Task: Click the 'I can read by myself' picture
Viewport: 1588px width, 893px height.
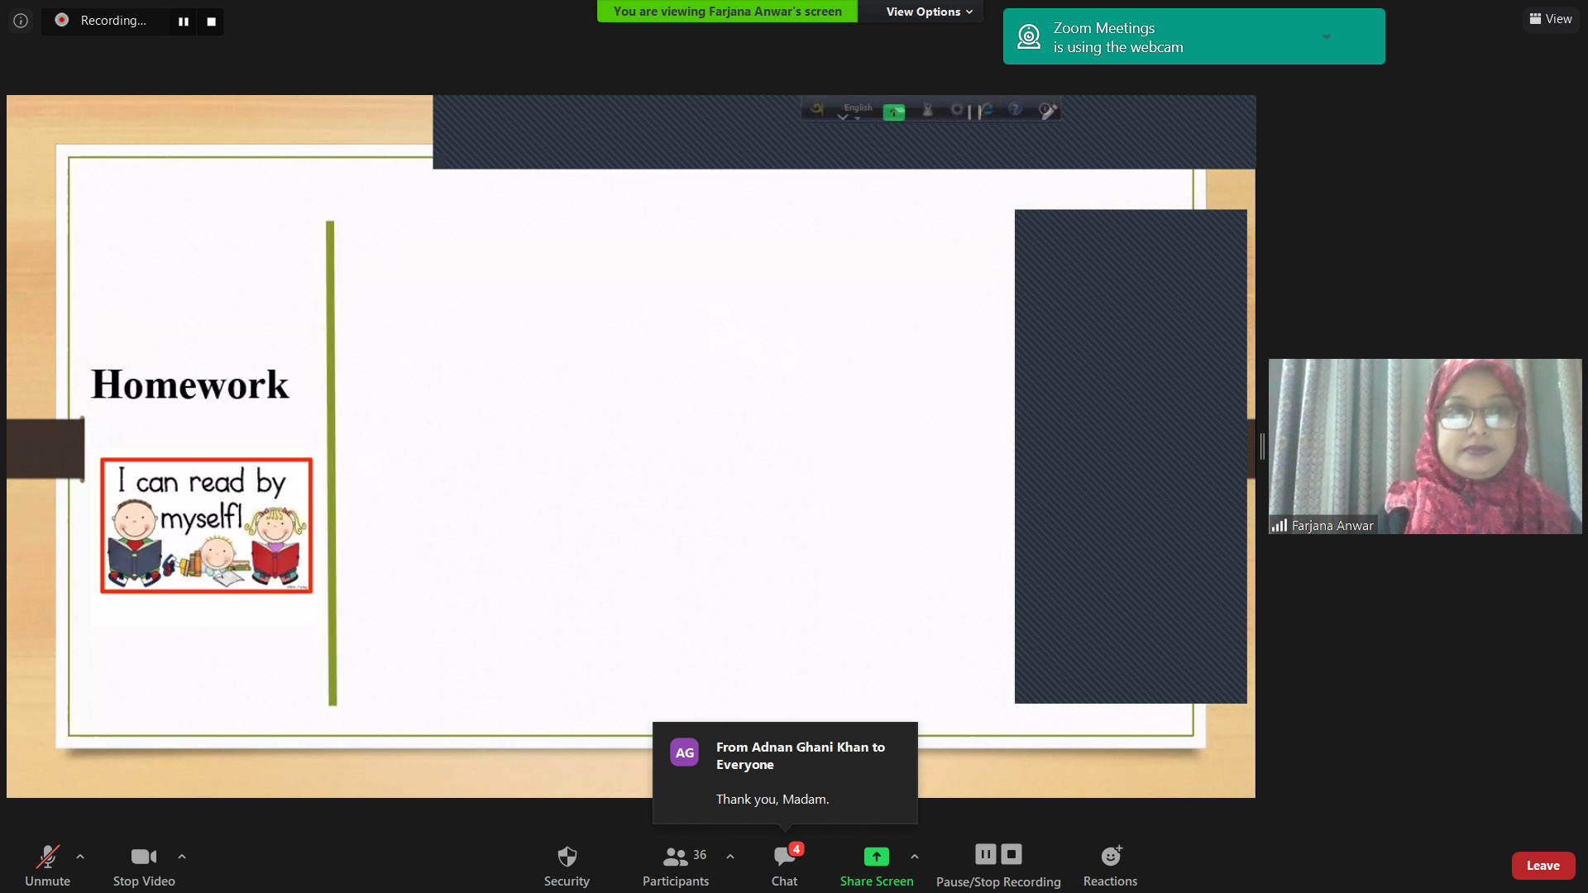Action: (x=207, y=526)
